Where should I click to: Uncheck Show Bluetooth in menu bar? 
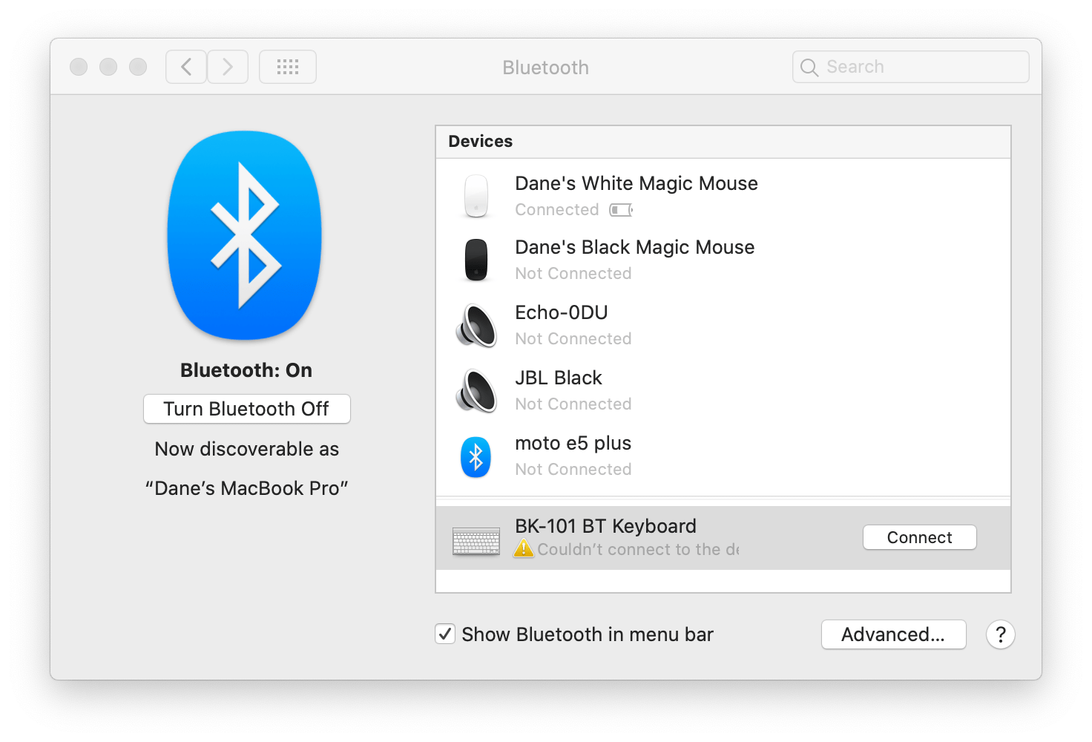tap(445, 634)
